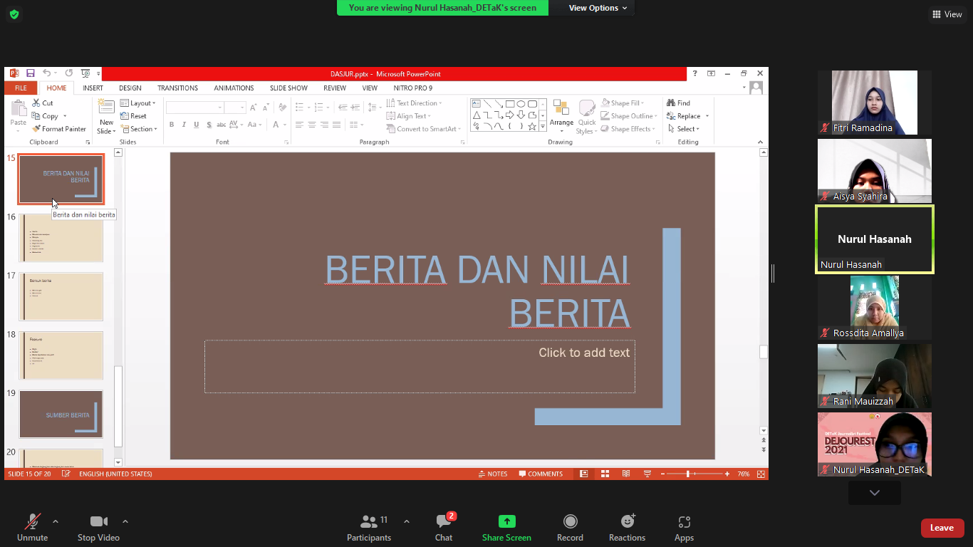
Task: Open the Zoom Apps icon
Action: [x=684, y=522]
